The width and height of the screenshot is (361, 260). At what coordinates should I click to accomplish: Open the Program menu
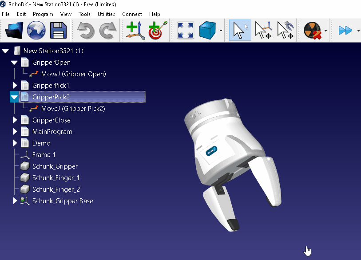click(43, 14)
